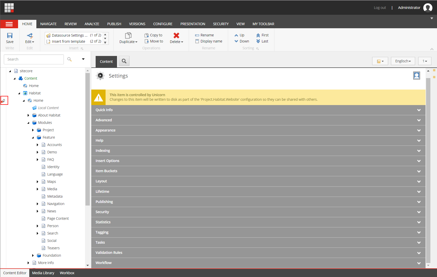
Task: Open the Edit dropdown in ribbon
Action: (x=30, y=42)
